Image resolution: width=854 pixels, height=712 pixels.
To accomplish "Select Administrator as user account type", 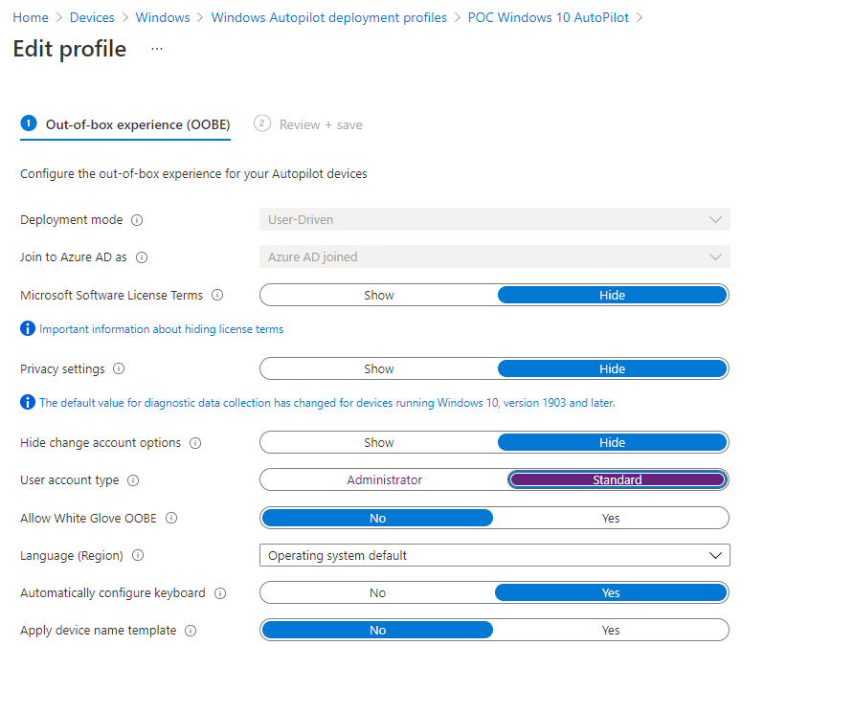I will click(384, 479).
